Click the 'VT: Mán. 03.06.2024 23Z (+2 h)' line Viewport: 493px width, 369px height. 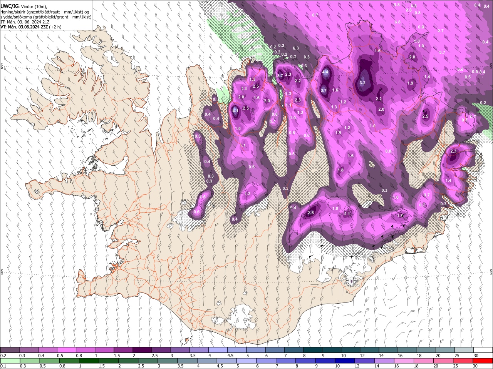click(x=31, y=27)
